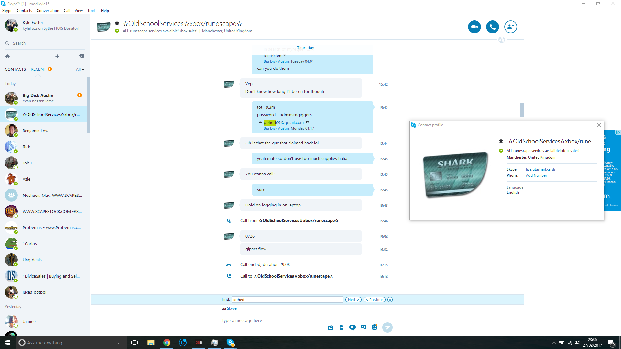Send a photo using the image icon
Image resolution: width=621 pixels, height=349 pixels.
click(331, 327)
